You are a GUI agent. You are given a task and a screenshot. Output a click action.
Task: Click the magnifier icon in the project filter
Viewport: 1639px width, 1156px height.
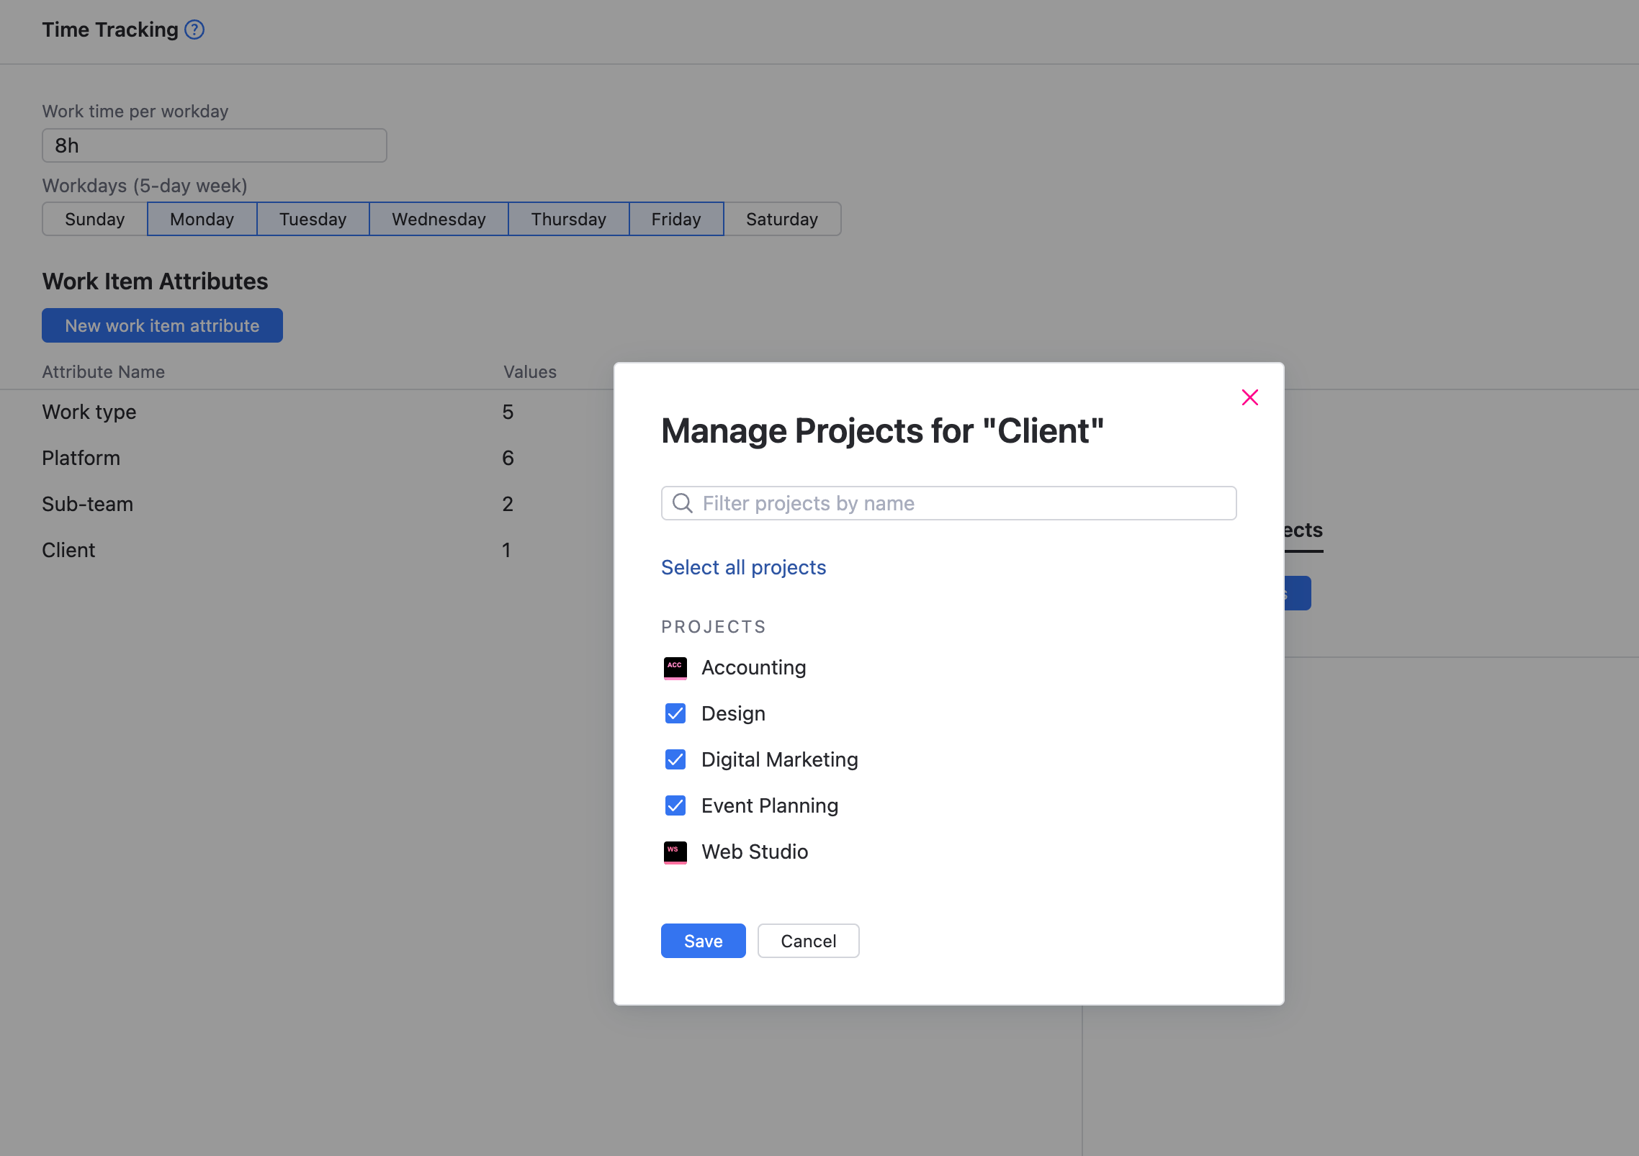pos(681,503)
